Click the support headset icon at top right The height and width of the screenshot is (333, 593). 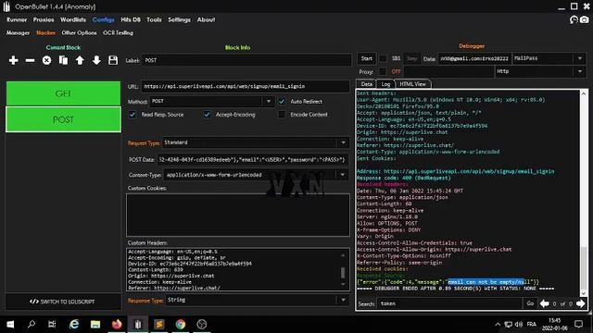pyautogui.click(x=574, y=19)
